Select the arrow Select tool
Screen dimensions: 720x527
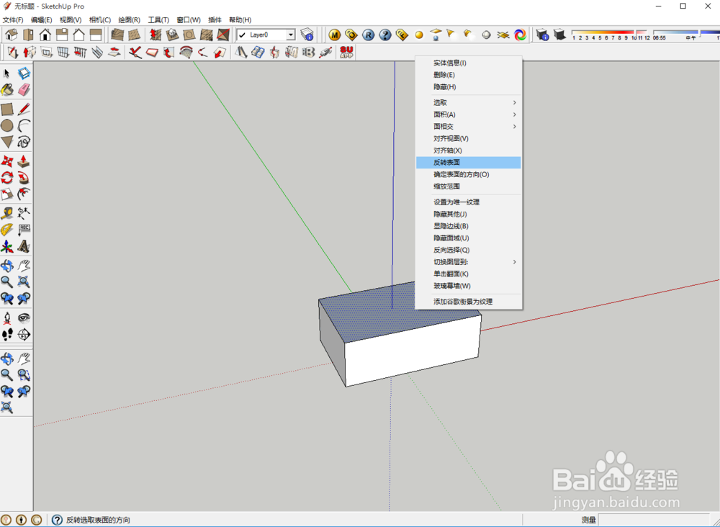click(x=7, y=73)
